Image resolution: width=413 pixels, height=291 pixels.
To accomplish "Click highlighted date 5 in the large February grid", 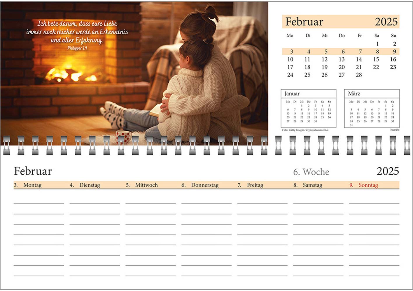I will [x=326, y=52].
